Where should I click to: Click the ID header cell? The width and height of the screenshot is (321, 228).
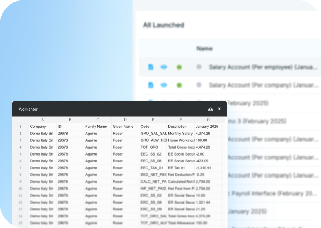click(70, 127)
